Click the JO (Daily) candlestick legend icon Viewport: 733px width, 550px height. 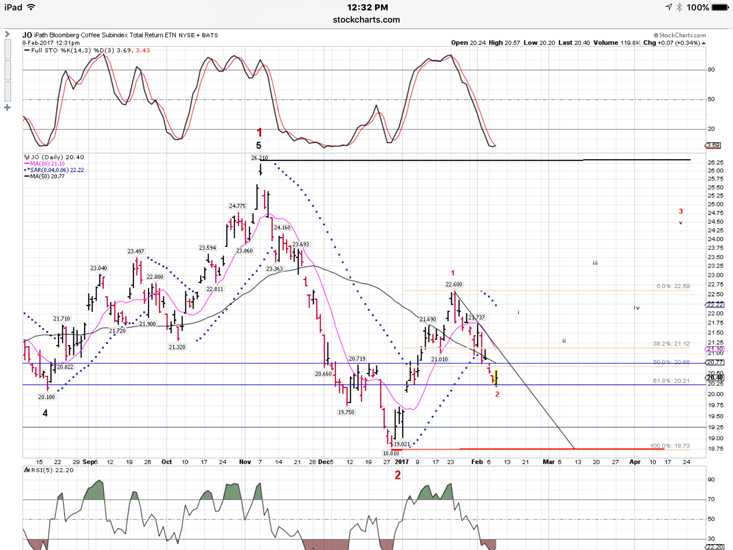pos(26,157)
